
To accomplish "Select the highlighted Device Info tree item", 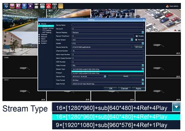I will pos(46,26).
